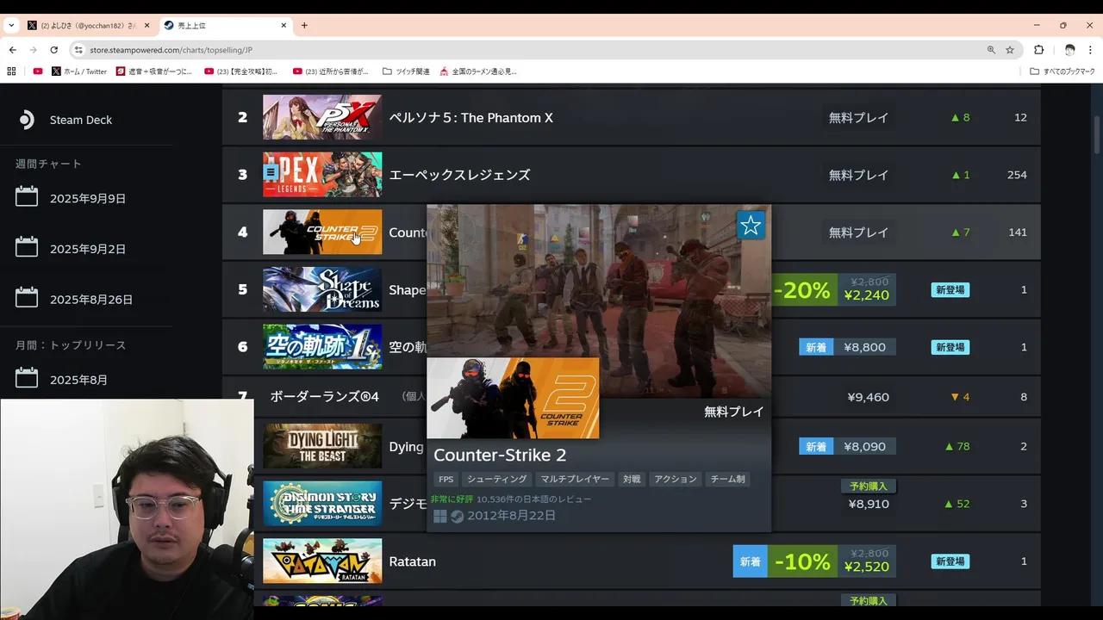This screenshot has width=1103, height=620.
Task: Click the Dying Light The Beast thumbnail
Action: [322, 446]
